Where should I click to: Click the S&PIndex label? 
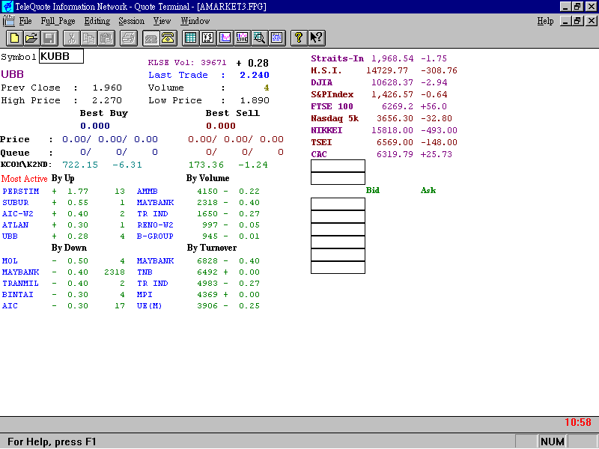(332, 94)
